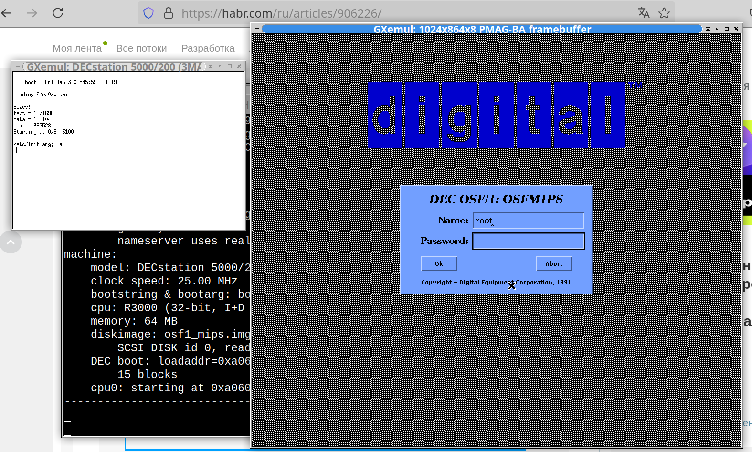Screen dimensions: 752x452
Task: Click the scroll-to-top round arrow button
Action: (11, 242)
